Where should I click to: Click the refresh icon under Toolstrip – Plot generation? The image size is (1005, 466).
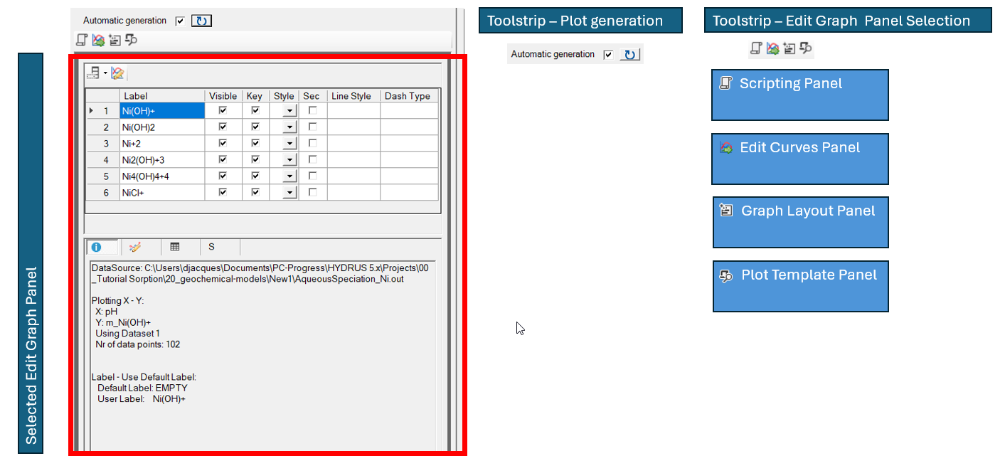(x=629, y=55)
